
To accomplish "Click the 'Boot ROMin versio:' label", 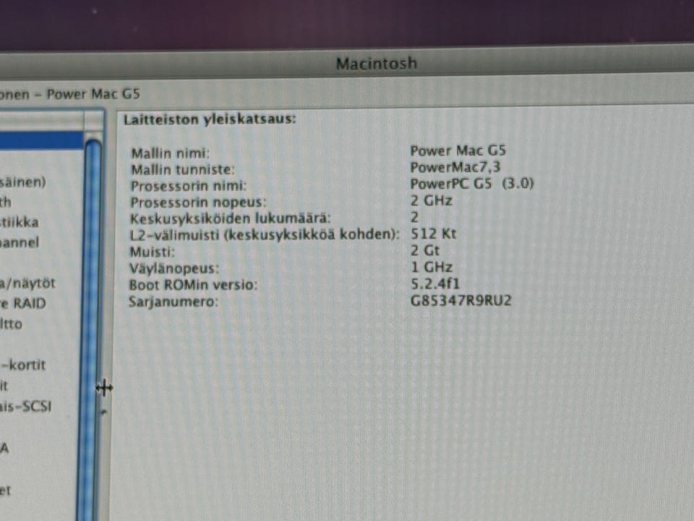I will (x=193, y=284).
